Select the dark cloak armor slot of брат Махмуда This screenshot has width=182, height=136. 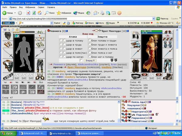click(x=136, y=66)
